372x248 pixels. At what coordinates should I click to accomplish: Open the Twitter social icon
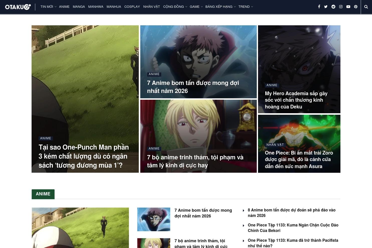tap(326, 7)
